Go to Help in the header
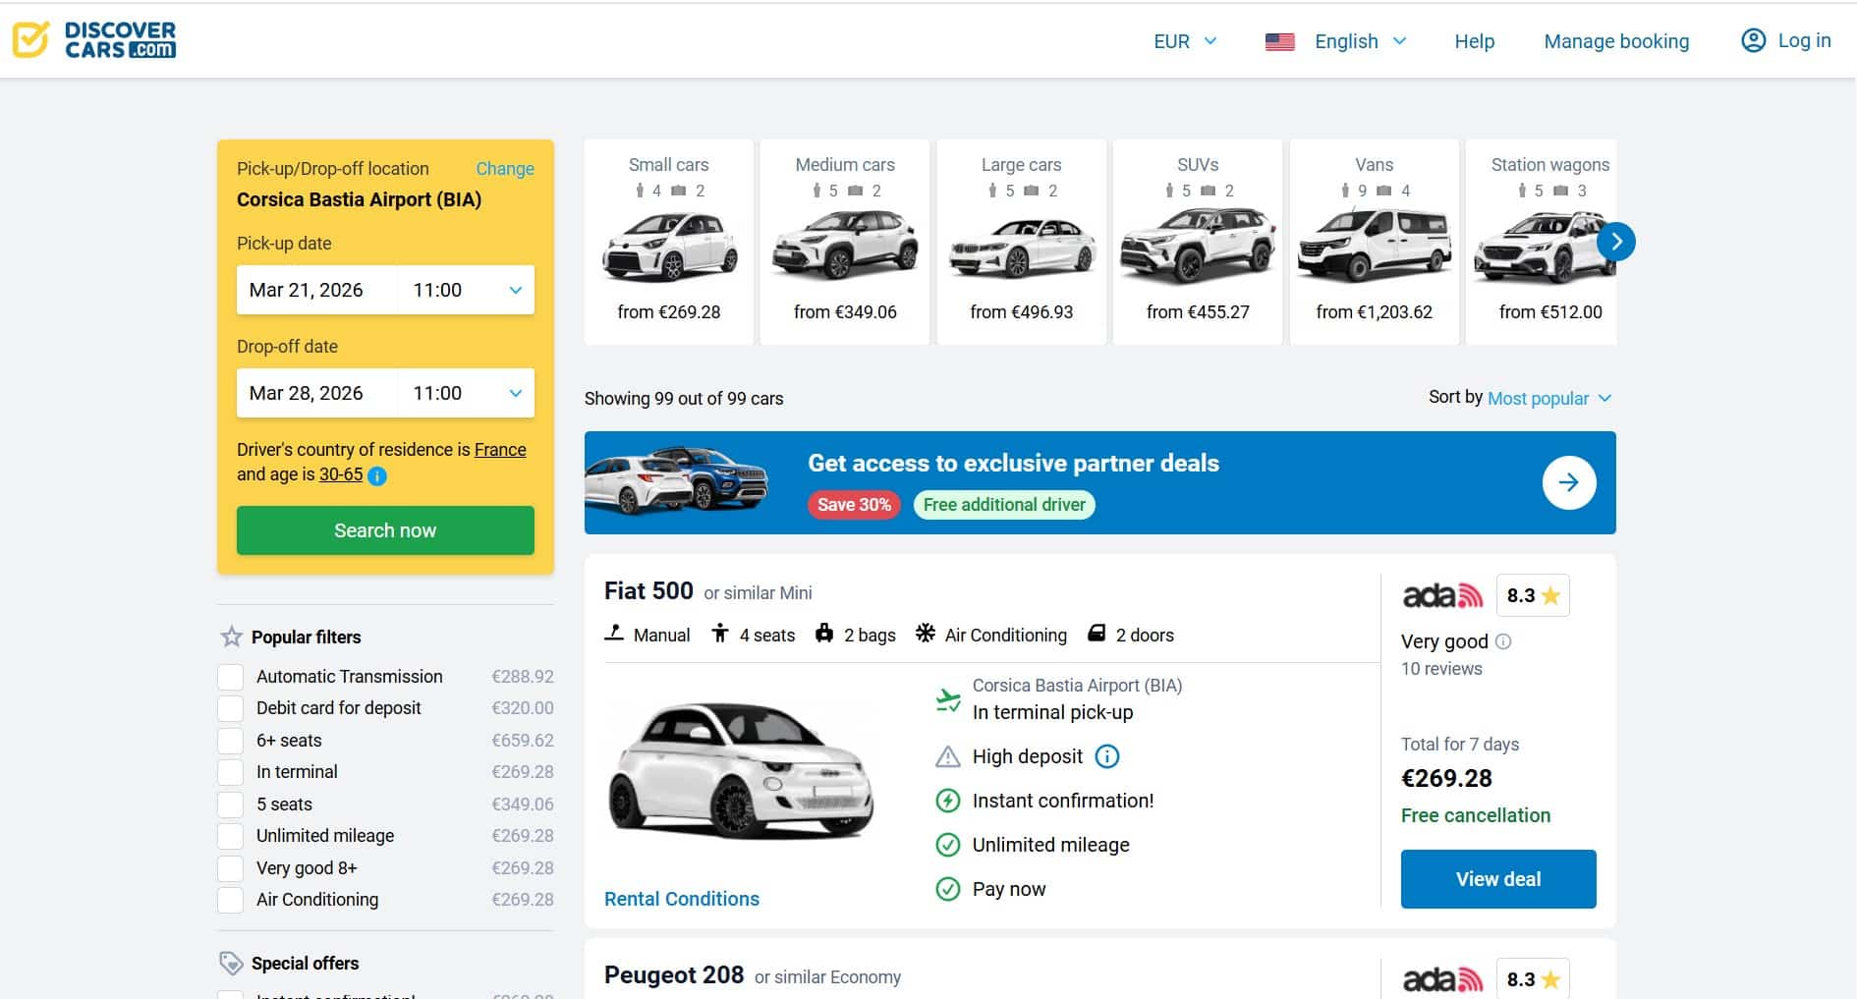 [1474, 41]
